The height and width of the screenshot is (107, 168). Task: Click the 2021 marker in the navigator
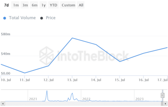33,99
